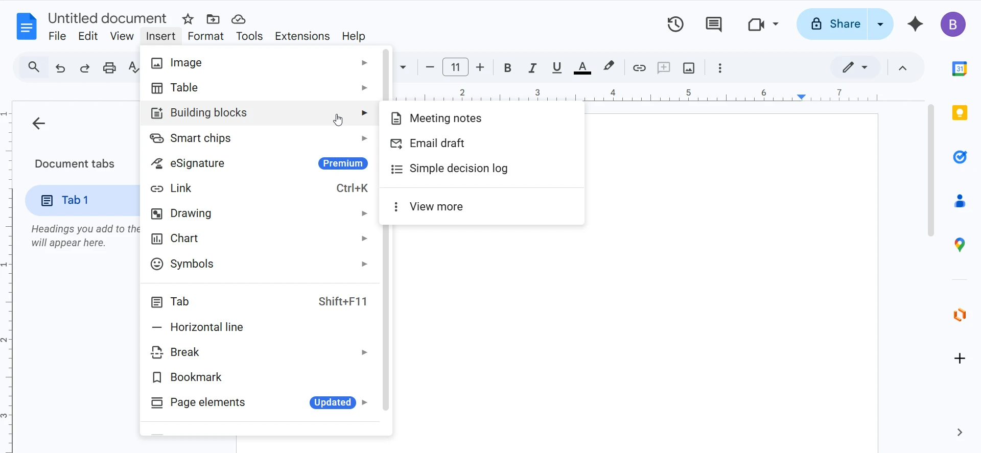Toggle italic formatting
981x453 pixels.
(532, 68)
